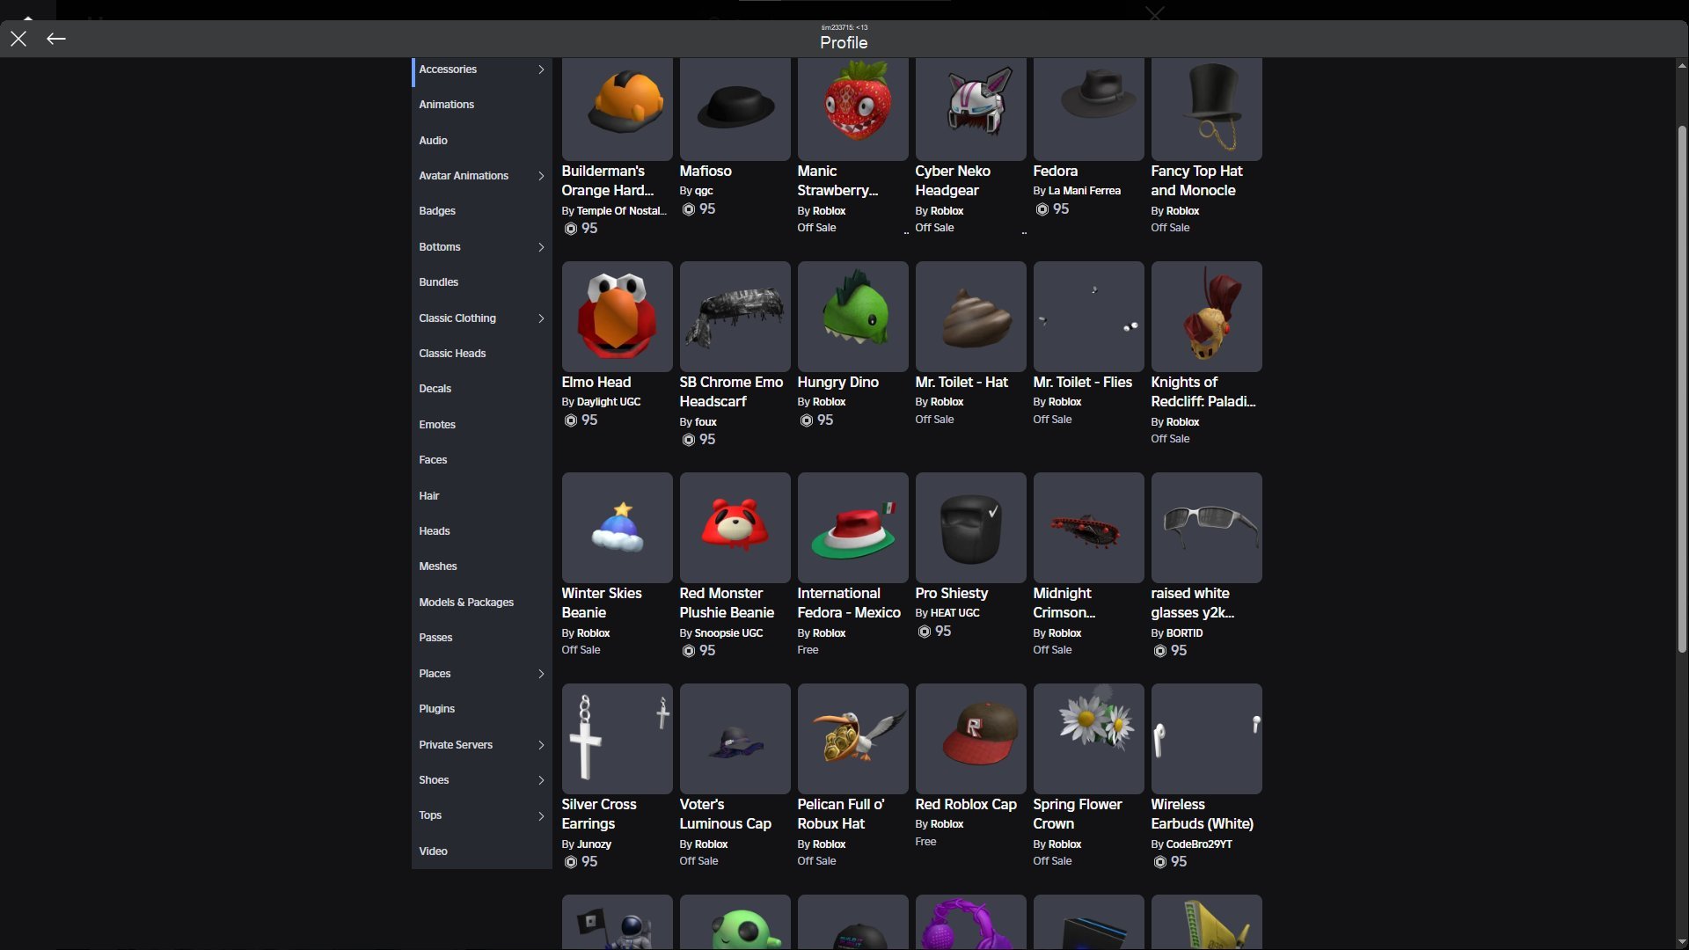The image size is (1689, 950).
Task: Open the Pelican Full o' Robux Hat image
Action: [852, 739]
